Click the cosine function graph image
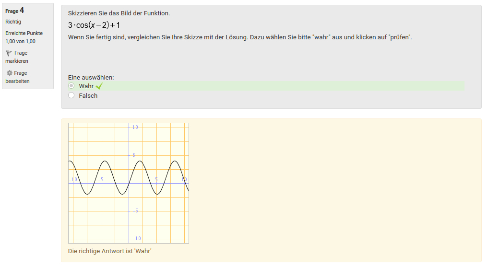488x269 pixels. point(129,183)
